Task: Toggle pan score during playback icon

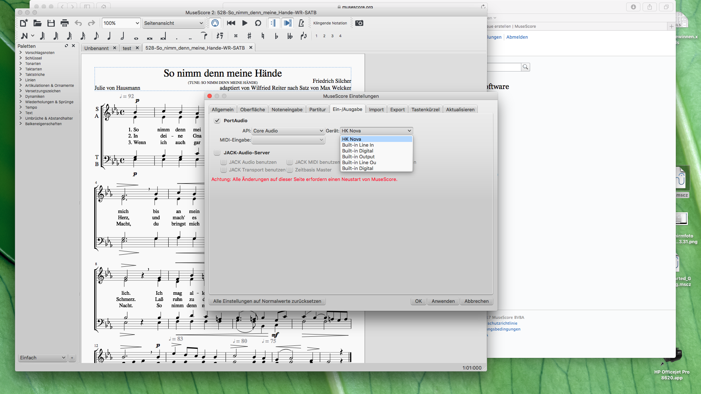Action: coord(288,23)
